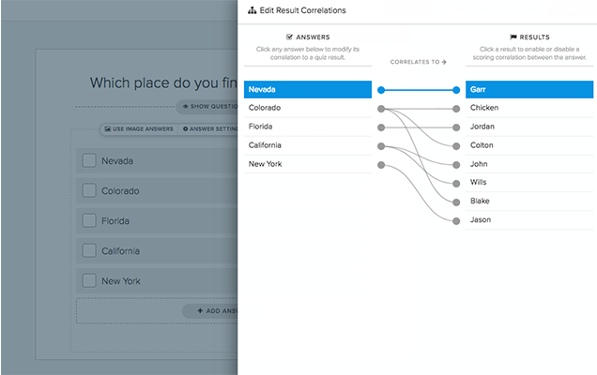Check the New York checkbox in quiz editor
Screen dimensions: 597x375
89,280
